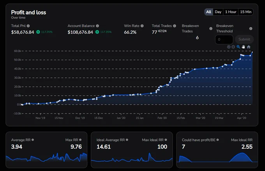Image resolution: width=265 pixels, height=171 pixels.
Task: Click the chart zoom out icon
Action: [233, 47]
